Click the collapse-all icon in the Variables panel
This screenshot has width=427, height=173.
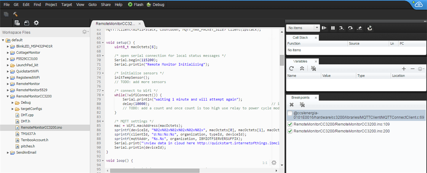[x=302, y=69]
